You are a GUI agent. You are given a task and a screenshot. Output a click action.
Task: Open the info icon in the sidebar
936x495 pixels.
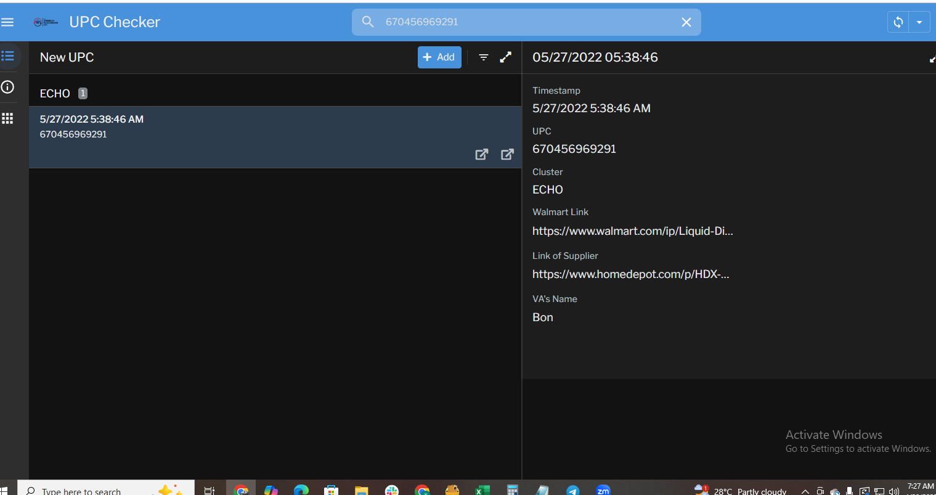click(x=7, y=87)
